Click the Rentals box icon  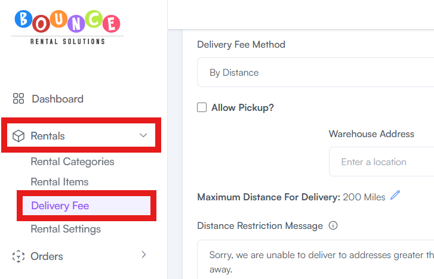19,136
